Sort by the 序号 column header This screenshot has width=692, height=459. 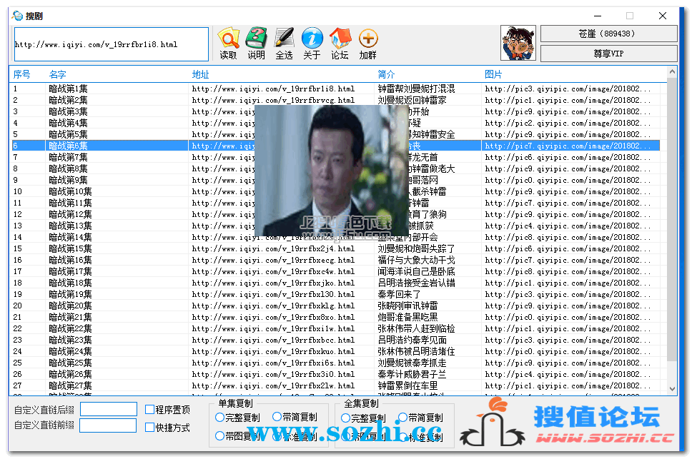[x=21, y=74]
